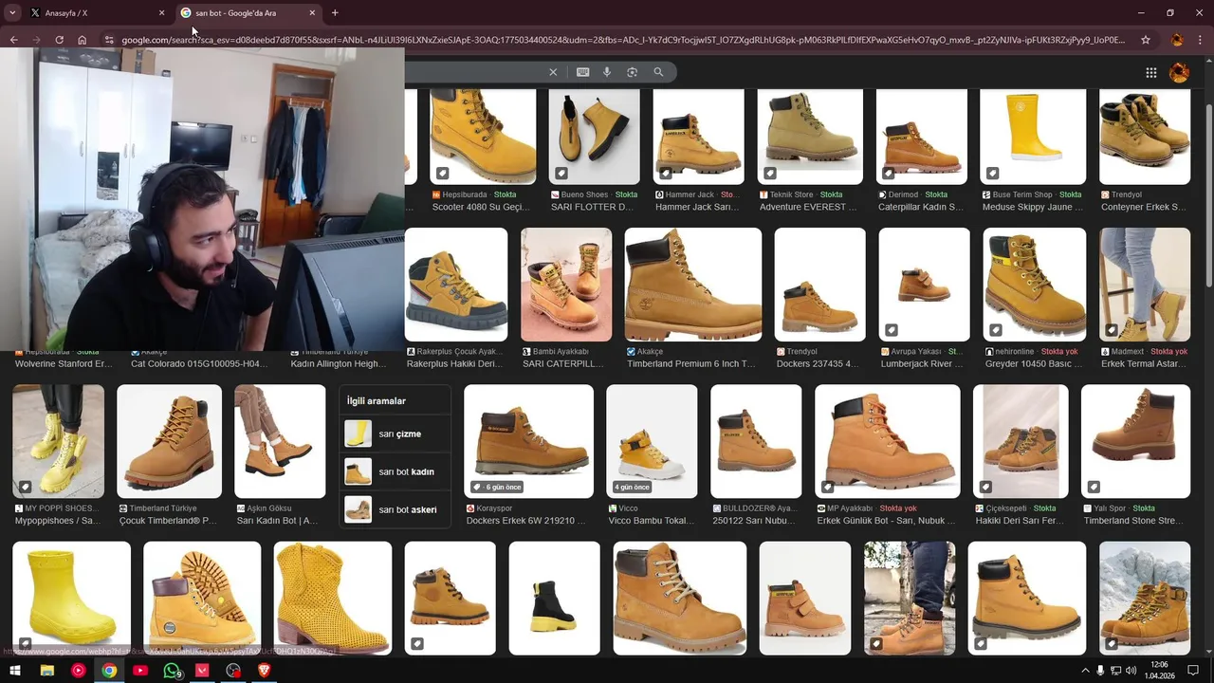Open the Çocuk Timberland boot image
The height and width of the screenshot is (683, 1214).
[x=170, y=441]
